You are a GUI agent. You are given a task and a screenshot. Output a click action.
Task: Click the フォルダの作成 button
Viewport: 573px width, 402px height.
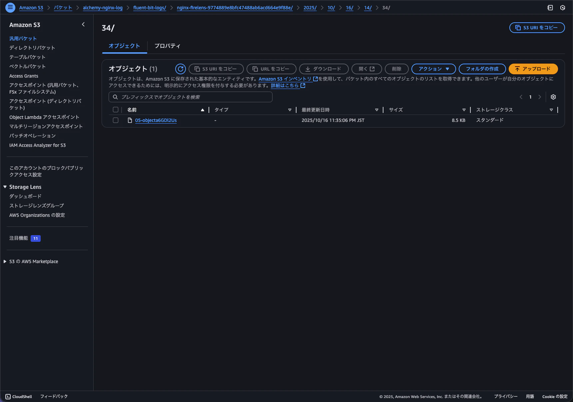[482, 69]
